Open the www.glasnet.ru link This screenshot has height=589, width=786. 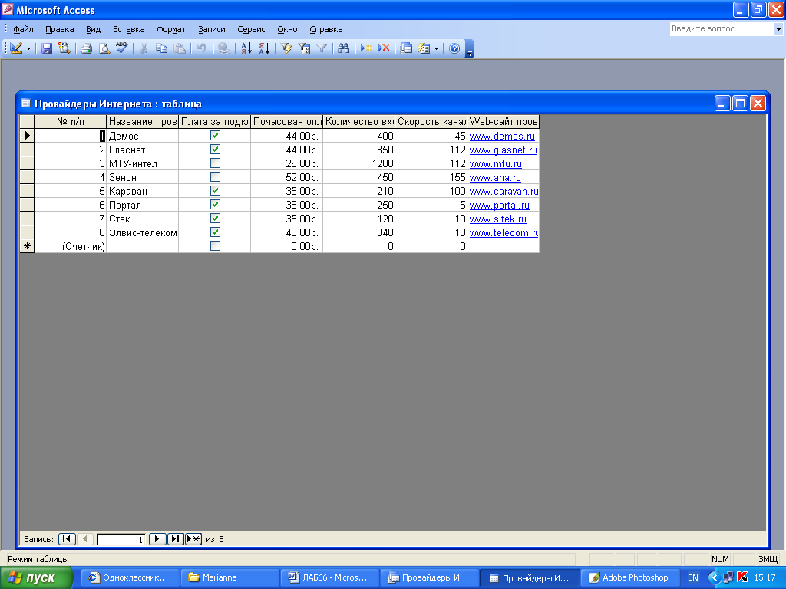point(503,150)
